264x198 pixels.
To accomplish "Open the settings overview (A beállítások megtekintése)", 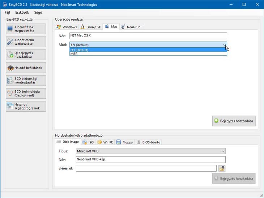I will pos(26,29).
